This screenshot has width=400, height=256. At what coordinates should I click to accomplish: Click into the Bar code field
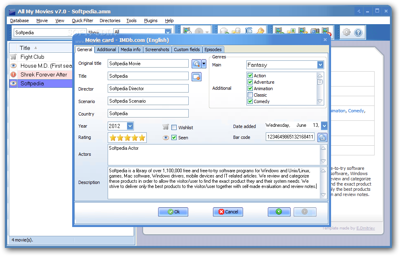290,137
